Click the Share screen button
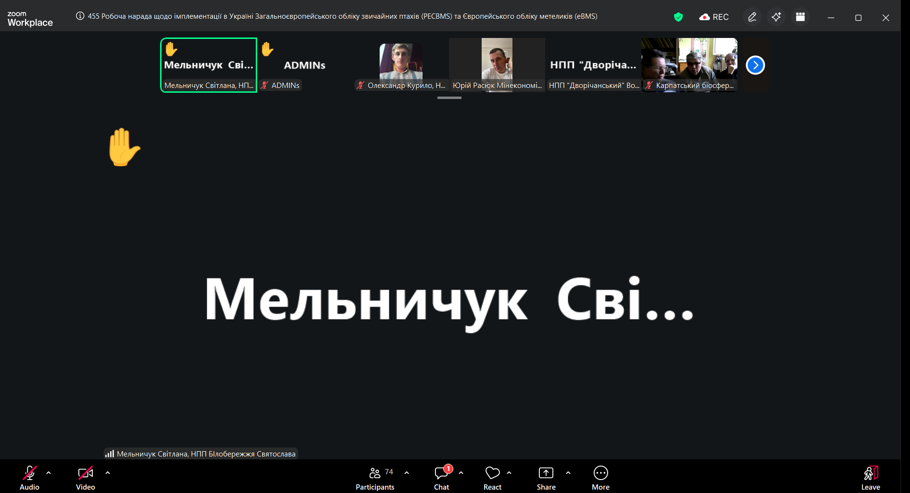Screen dimensions: 910x493 coord(546,478)
